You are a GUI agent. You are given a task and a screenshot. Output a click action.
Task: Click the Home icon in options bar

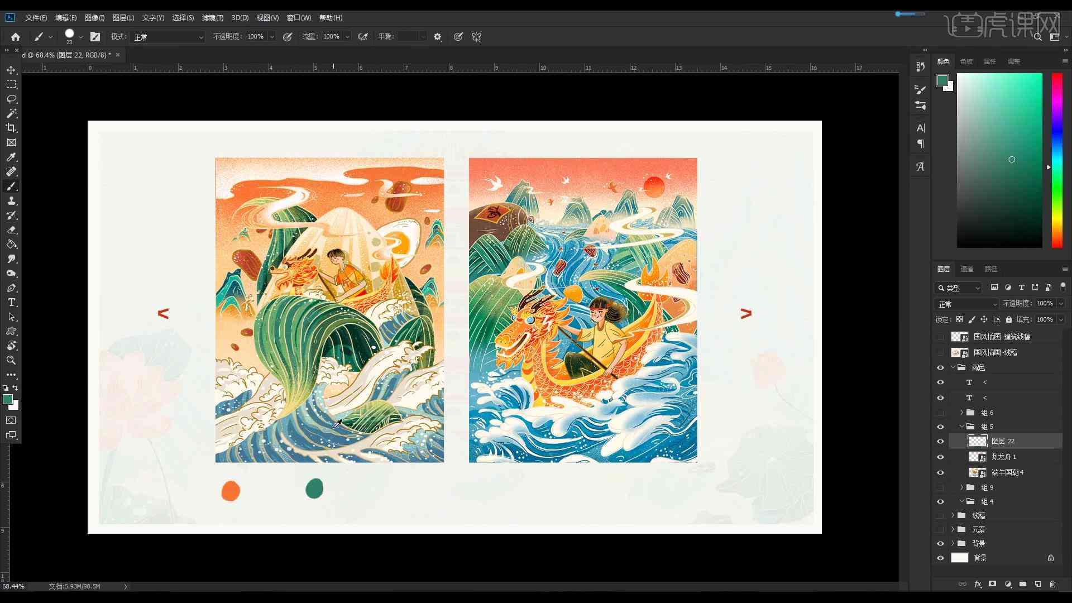(x=16, y=37)
